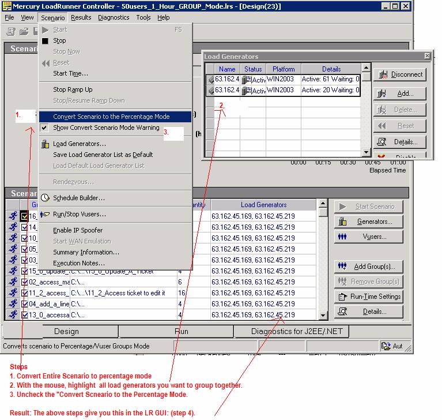Click the Generators... button
442x420 pixels.
tap(369, 222)
